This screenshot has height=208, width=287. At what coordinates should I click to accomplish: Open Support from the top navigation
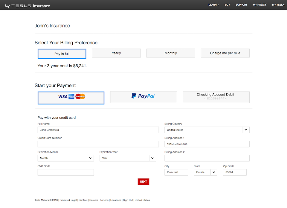[241, 5]
